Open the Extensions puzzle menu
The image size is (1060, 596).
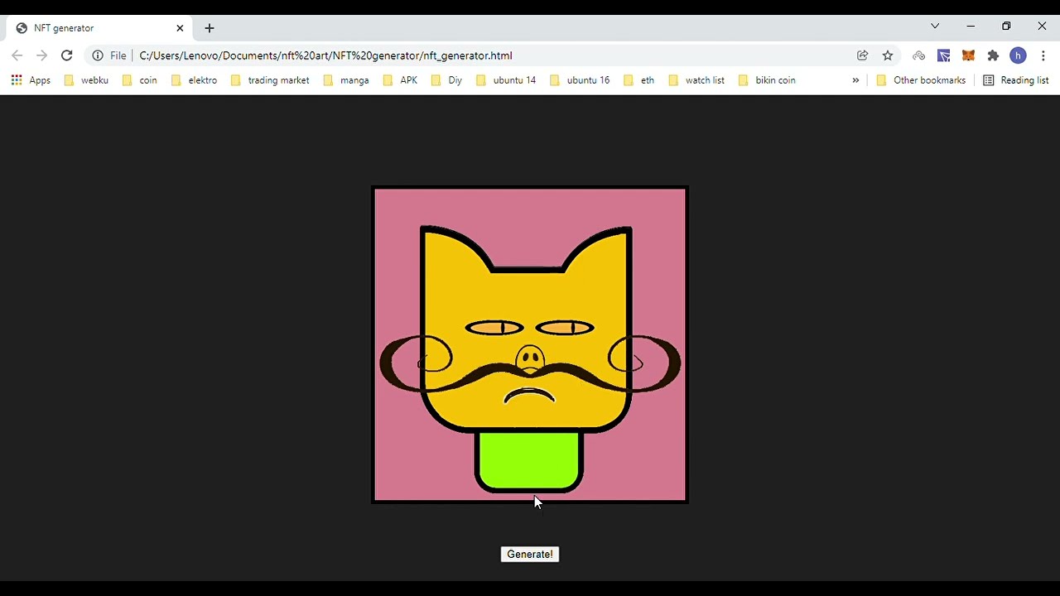993,55
